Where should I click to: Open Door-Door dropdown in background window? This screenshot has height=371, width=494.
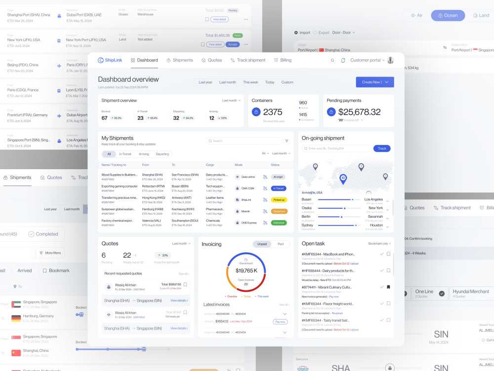coord(343,33)
